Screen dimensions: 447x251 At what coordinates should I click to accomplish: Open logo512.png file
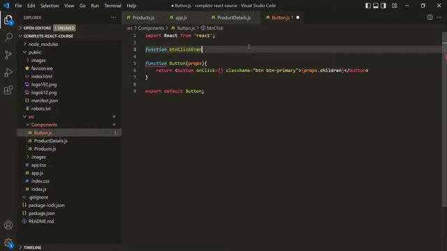[x=44, y=93]
